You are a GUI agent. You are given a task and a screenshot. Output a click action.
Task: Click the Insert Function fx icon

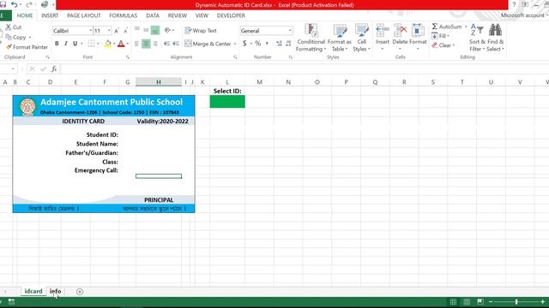point(54,69)
